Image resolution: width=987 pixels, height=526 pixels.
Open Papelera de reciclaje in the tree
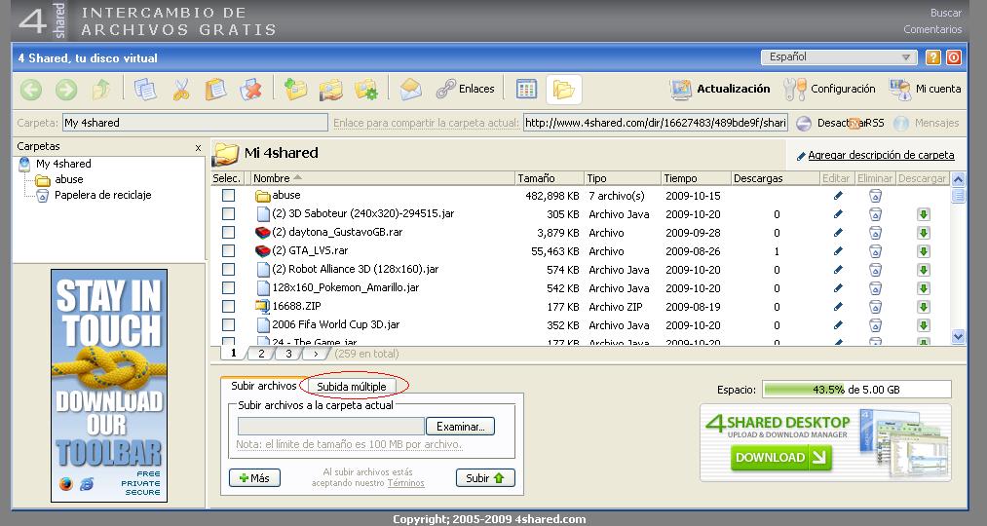(102, 195)
